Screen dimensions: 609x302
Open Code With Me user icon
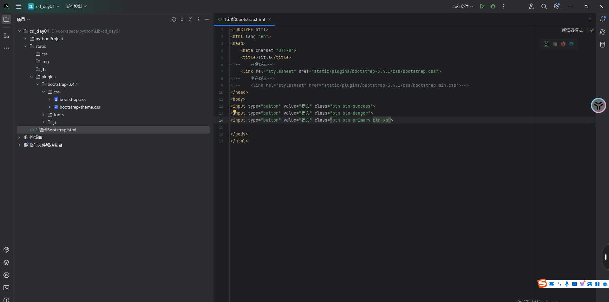point(532,6)
